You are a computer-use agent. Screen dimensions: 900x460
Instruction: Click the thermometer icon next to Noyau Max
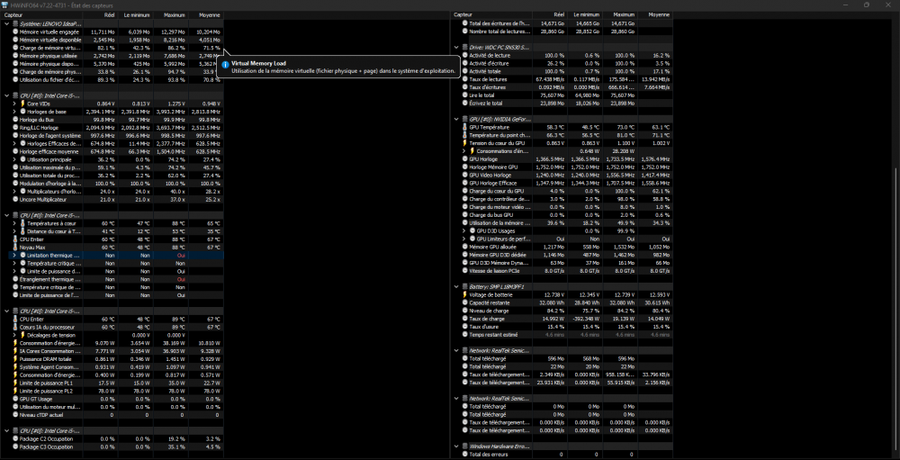(x=15, y=247)
